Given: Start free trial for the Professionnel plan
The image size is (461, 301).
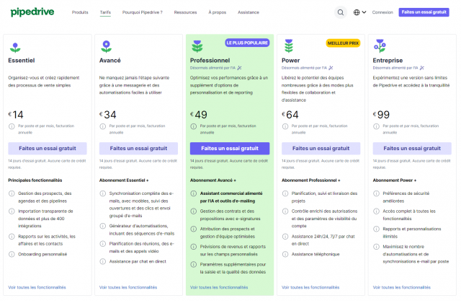Looking at the screenshot, I should 230,149.
